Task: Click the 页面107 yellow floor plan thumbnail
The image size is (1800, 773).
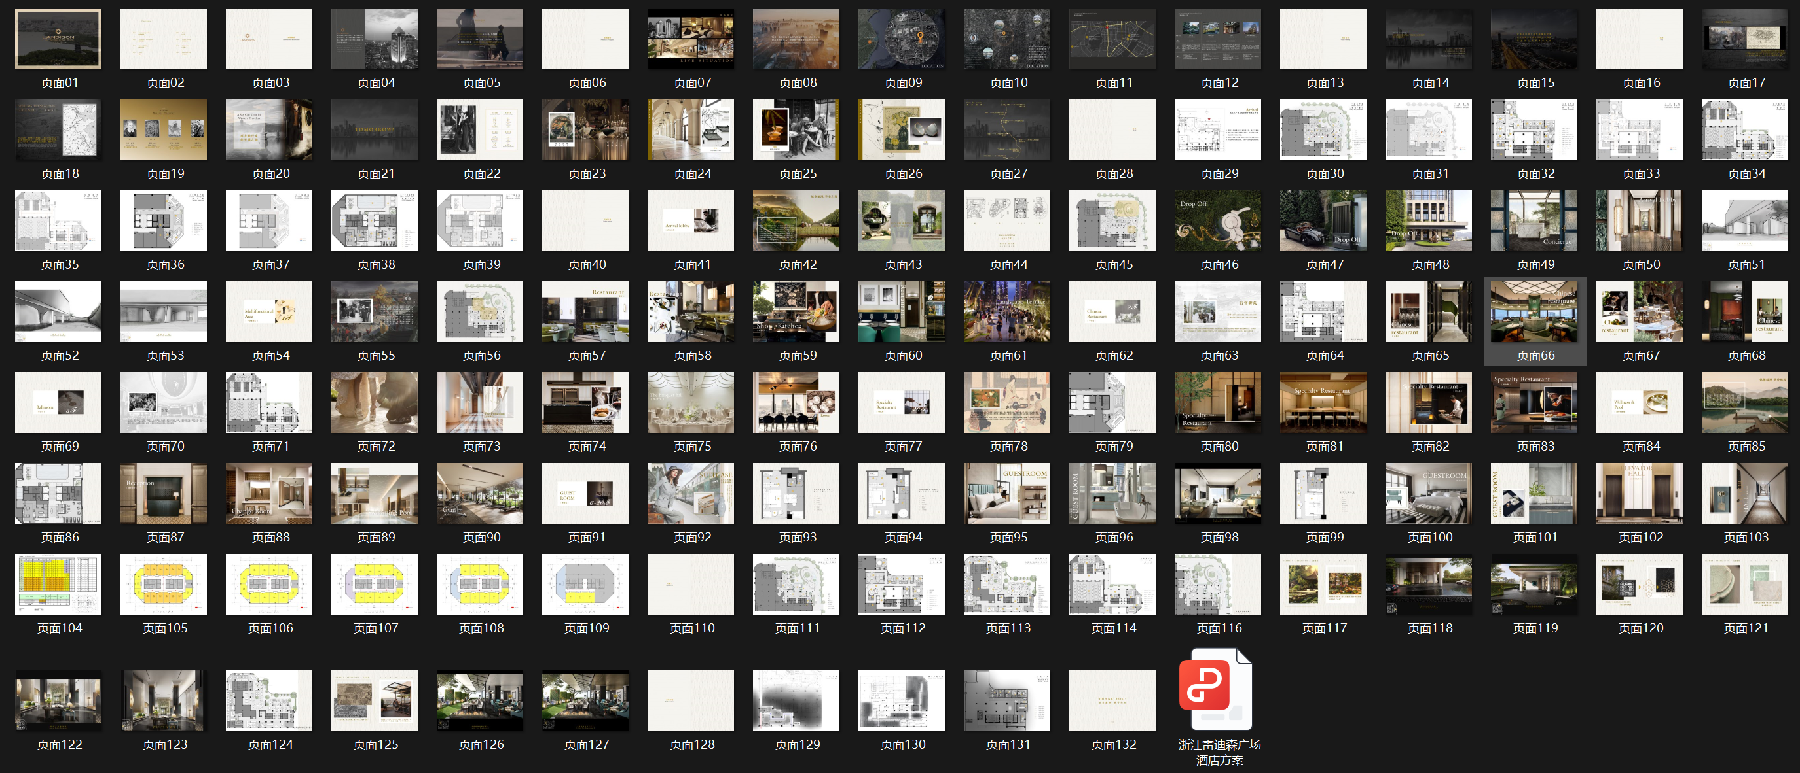Action: tap(375, 585)
